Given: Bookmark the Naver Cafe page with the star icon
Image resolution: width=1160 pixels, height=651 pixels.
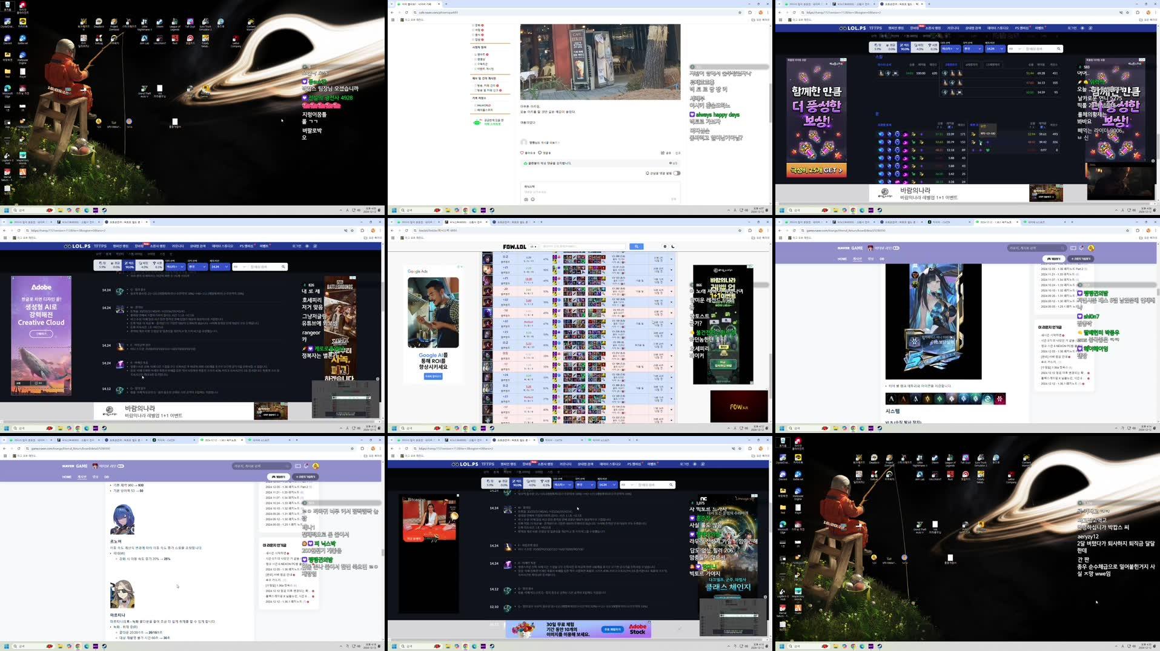Looking at the screenshot, I should tap(740, 12).
